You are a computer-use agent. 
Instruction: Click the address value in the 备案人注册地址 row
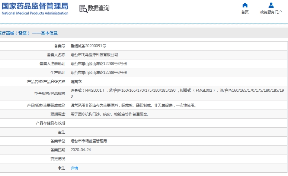(99, 64)
